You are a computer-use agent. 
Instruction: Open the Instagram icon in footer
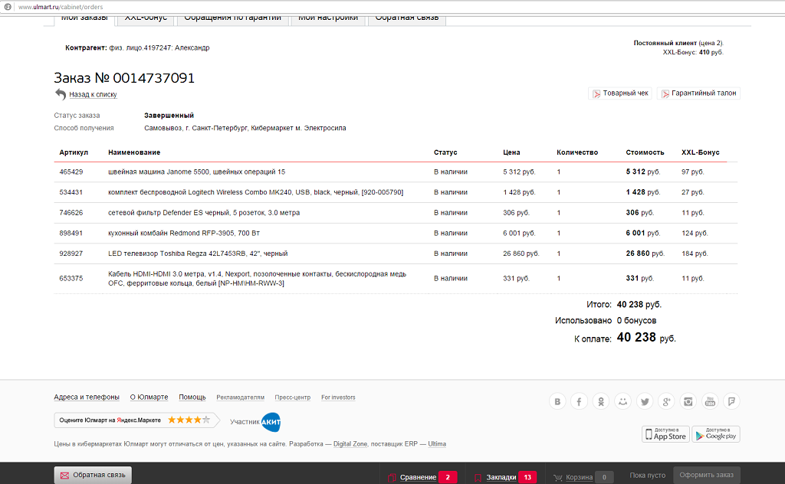688,401
